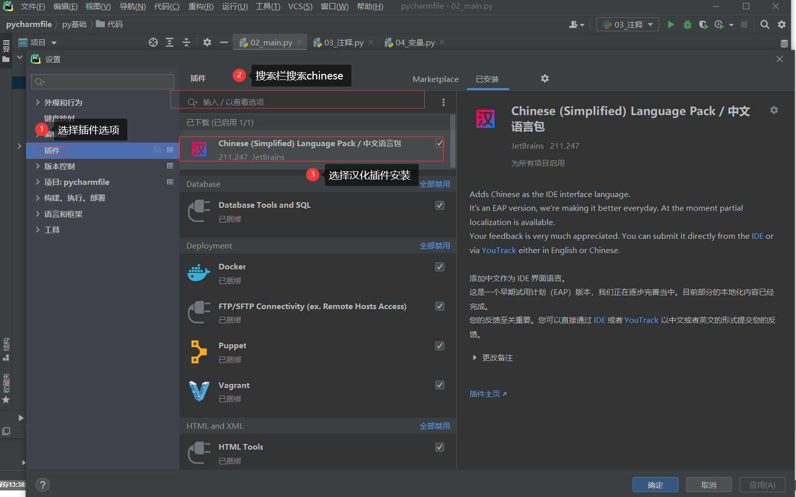796x497 pixels.
Task: Open the 重构(R) menu
Action: tap(201, 7)
